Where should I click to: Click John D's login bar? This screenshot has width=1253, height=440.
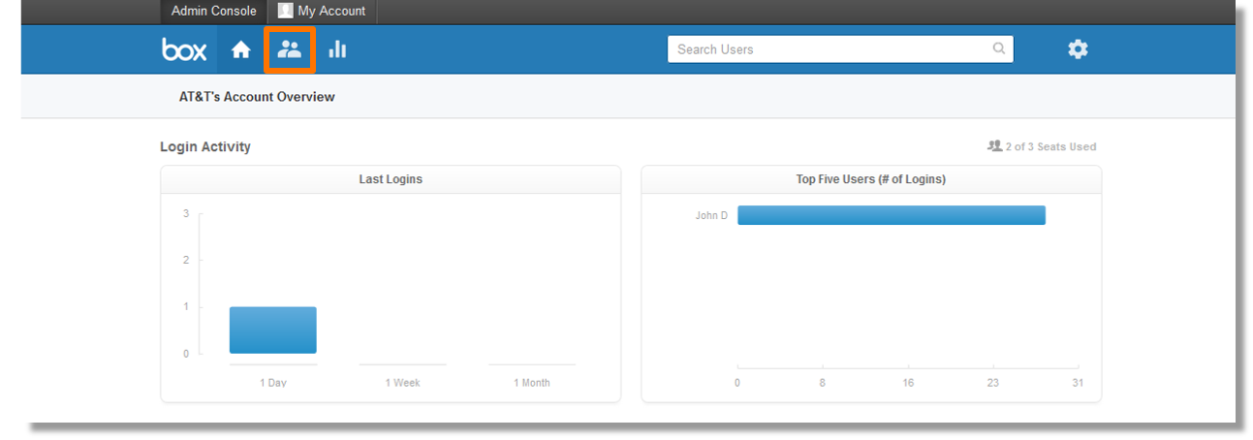pyautogui.click(x=892, y=215)
